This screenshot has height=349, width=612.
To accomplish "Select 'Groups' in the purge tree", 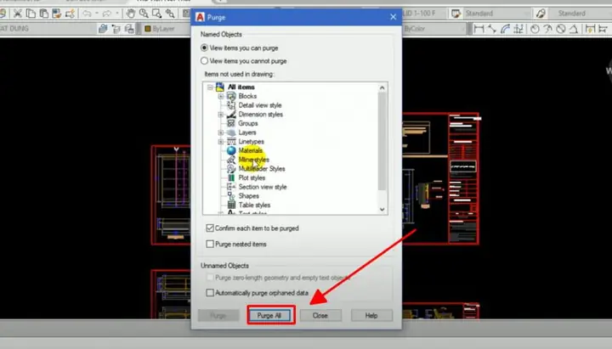I will (248, 123).
